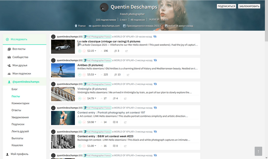Resteem the La rade classique post
This screenshot has height=159, width=268.
click(126, 51)
